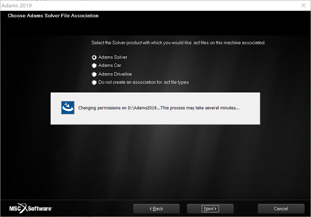Click the D:\Adams2019 path in progress message
Image resolution: width=311 pixels, height=217 pixels.
pyautogui.click(x=142, y=108)
